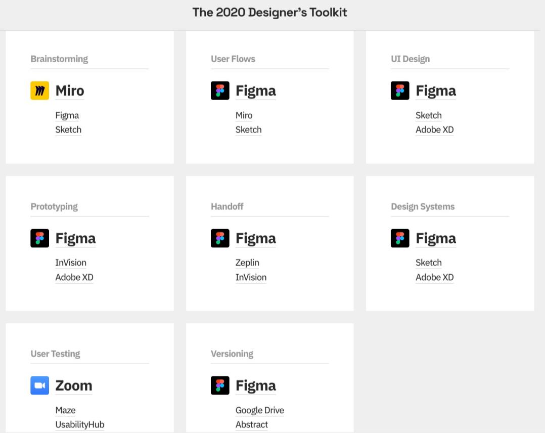The height and width of the screenshot is (433, 545).
Task: Click InVision link in Prototyping card
Action: [71, 263]
